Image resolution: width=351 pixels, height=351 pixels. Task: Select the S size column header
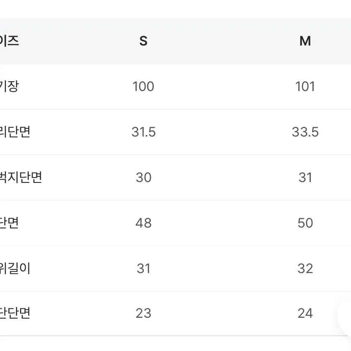(x=143, y=41)
